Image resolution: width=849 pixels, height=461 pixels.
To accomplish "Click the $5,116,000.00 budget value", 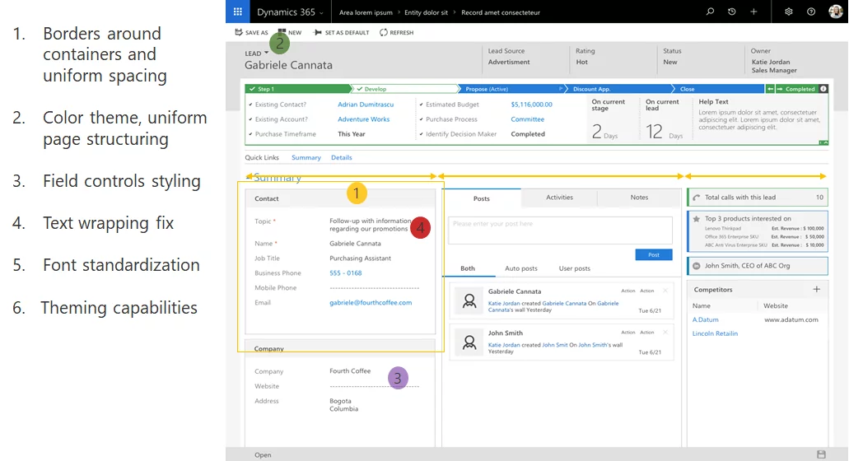I will coord(531,105).
